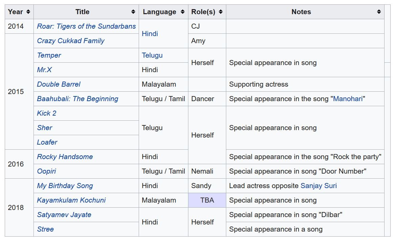Sort the Notes column via arrow icon
The image size is (393, 241).
pyautogui.click(x=379, y=12)
